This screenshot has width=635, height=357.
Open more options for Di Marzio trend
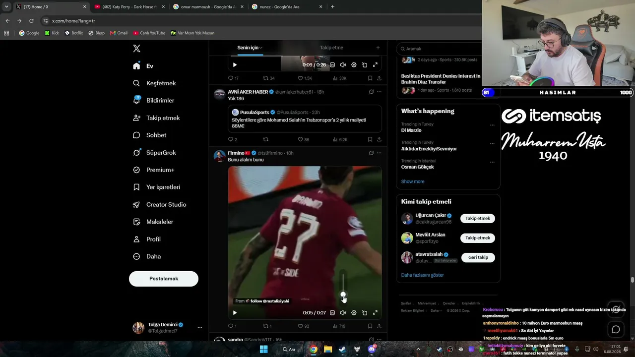click(x=492, y=125)
